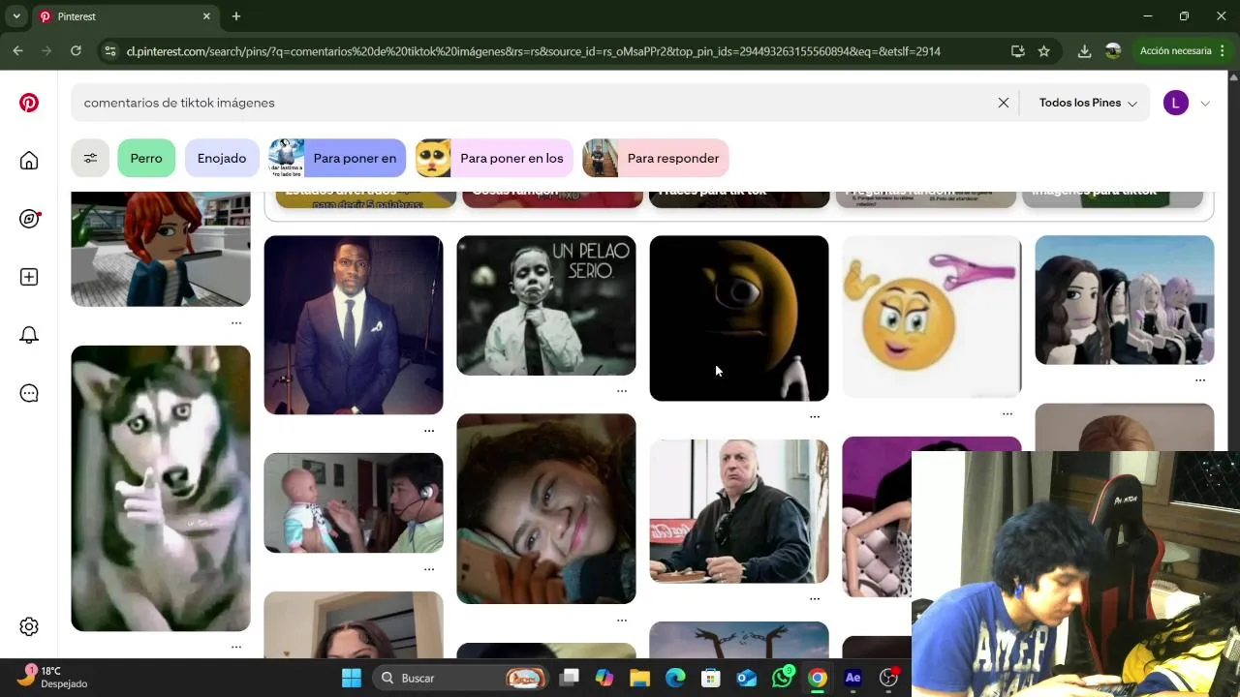Open the Pinterest logo home link
The height and width of the screenshot is (697, 1240).
pyautogui.click(x=29, y=103)
